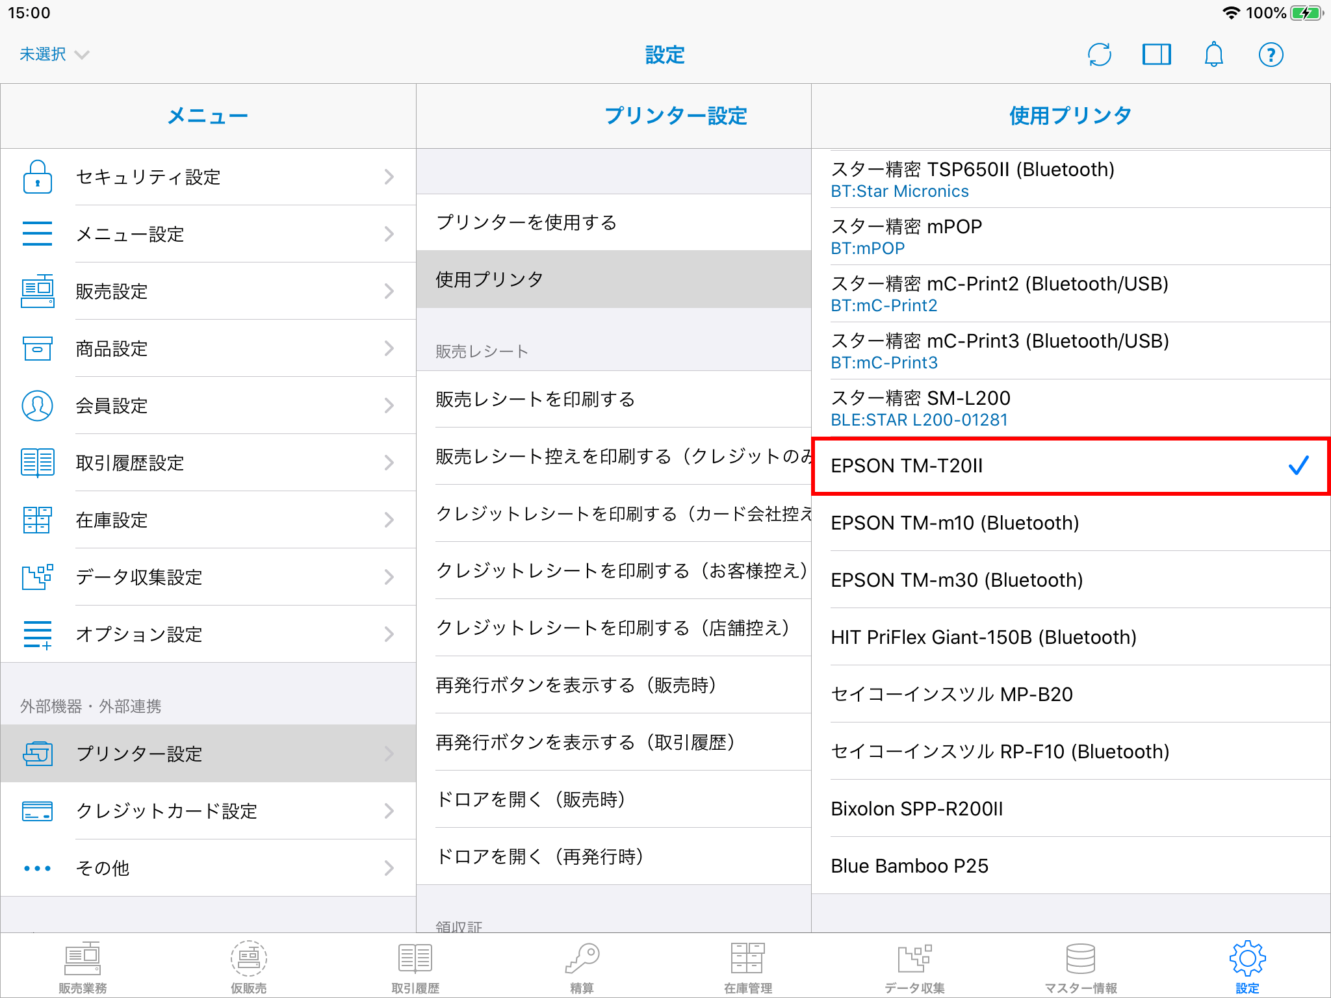Select スター精密 mPOP printer
Viewport: 1331px width, 998px height.
[x=1071, y=237]
